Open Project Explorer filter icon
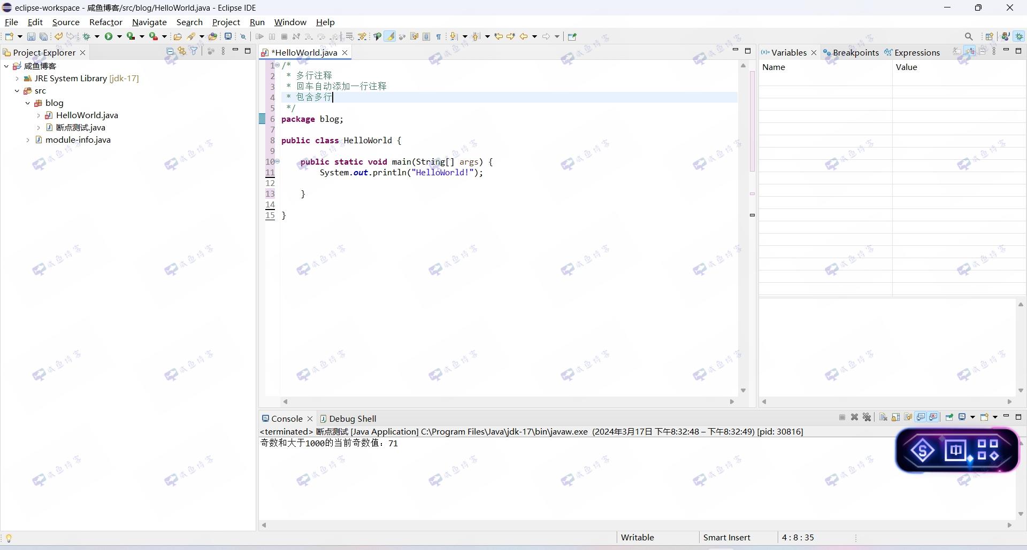The width and height of the screenshot is (1027, 550). (x=194, y=51)
